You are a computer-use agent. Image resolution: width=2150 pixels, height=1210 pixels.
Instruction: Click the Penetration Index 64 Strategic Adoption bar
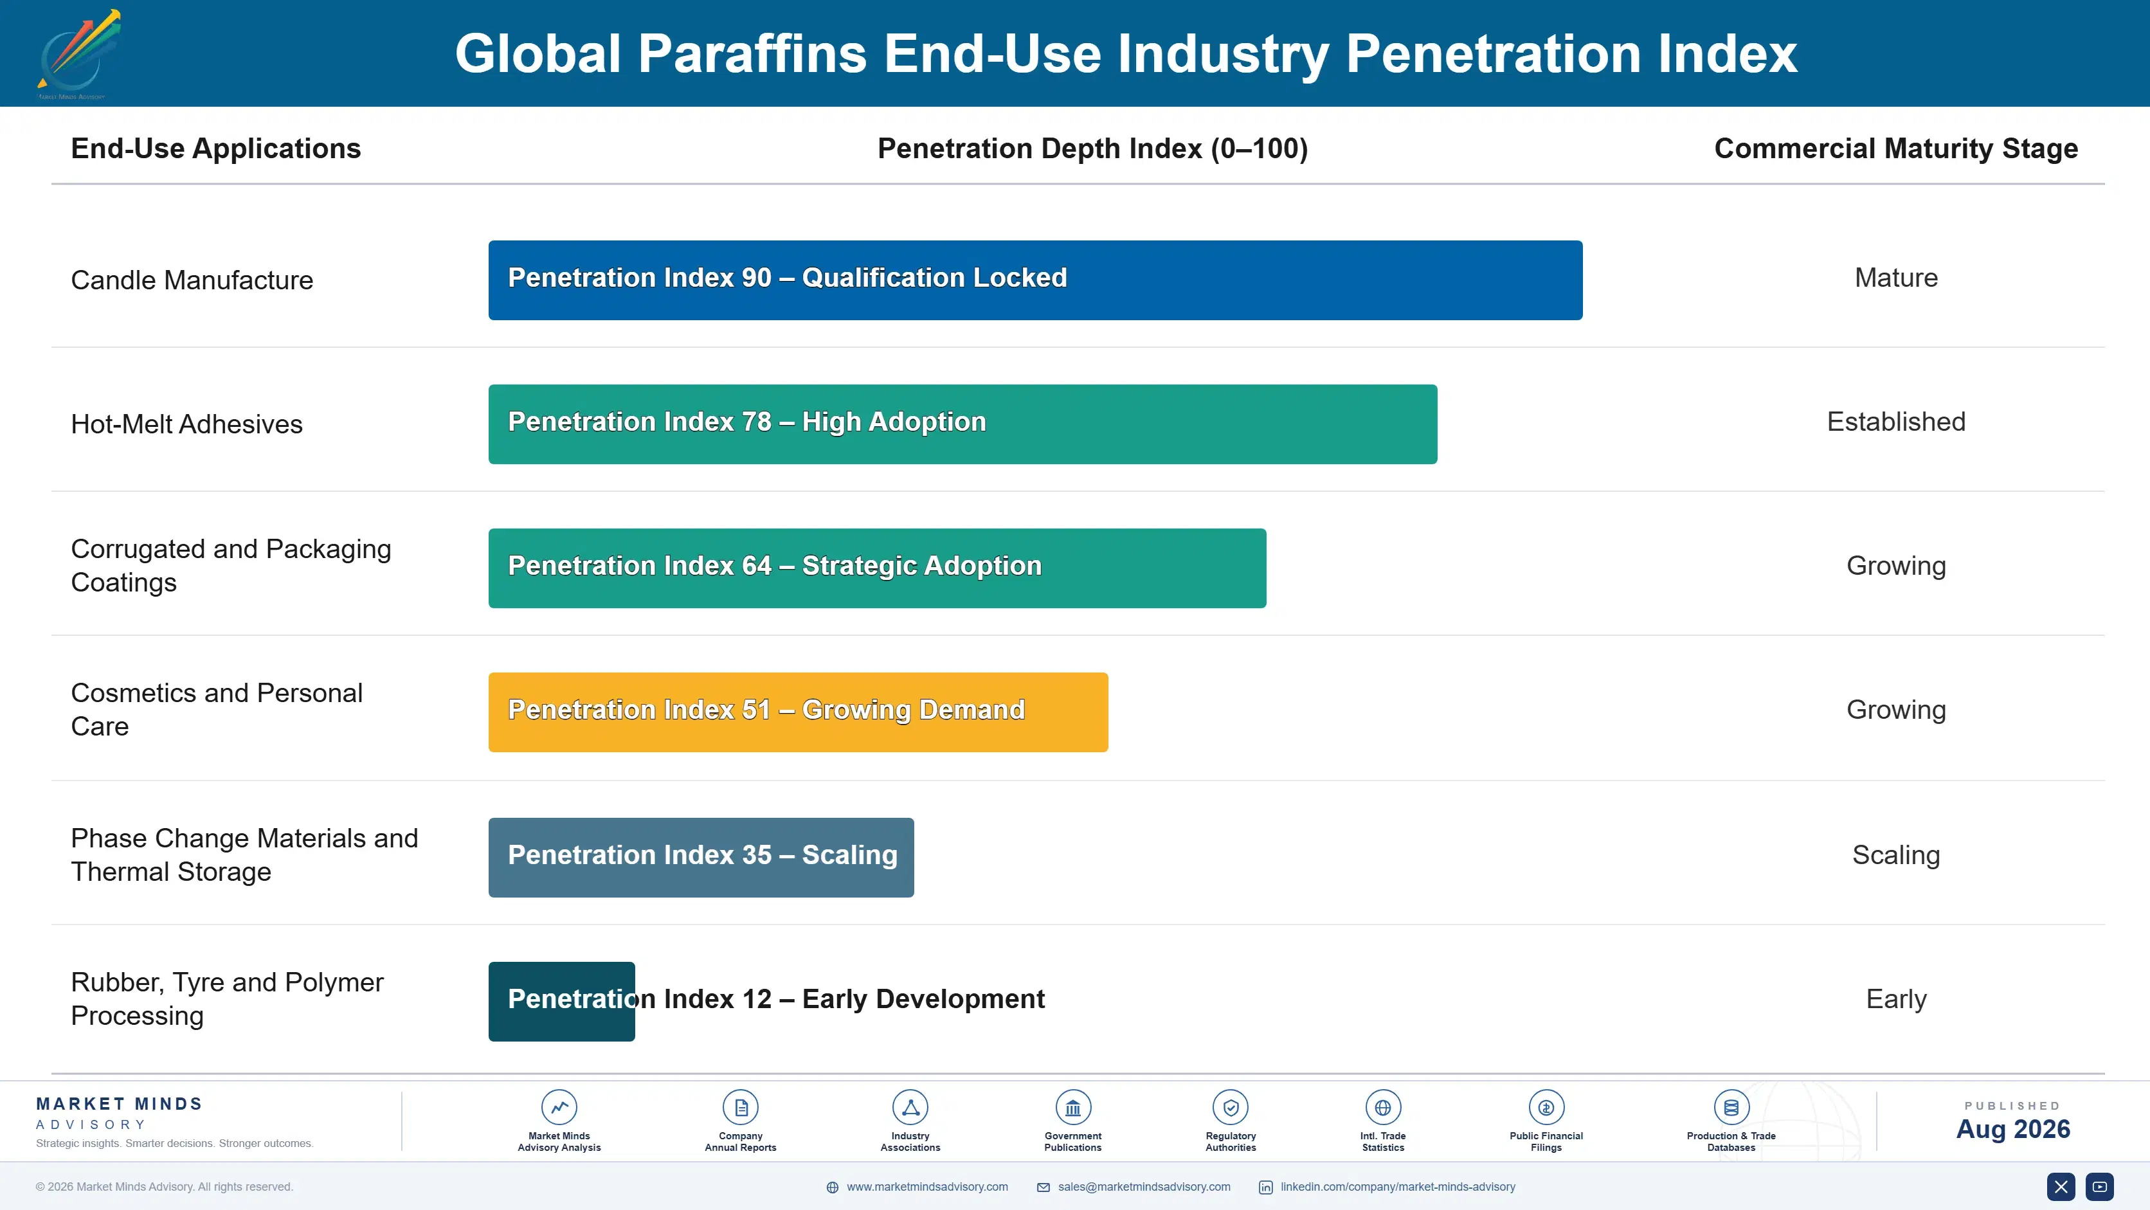click(x=877, y=568)
